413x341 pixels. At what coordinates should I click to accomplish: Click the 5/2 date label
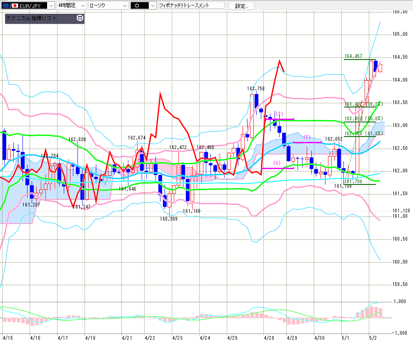point(373,338)
